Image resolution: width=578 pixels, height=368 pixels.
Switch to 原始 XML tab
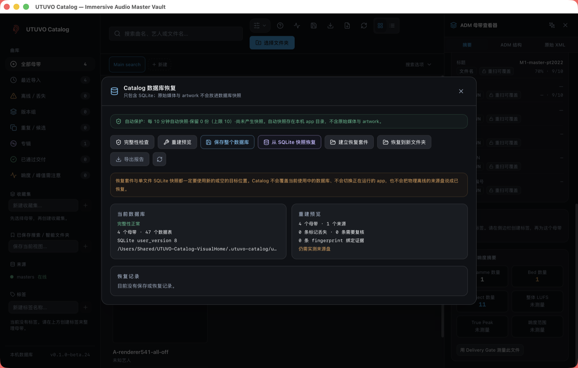click(x=555, y=45)
